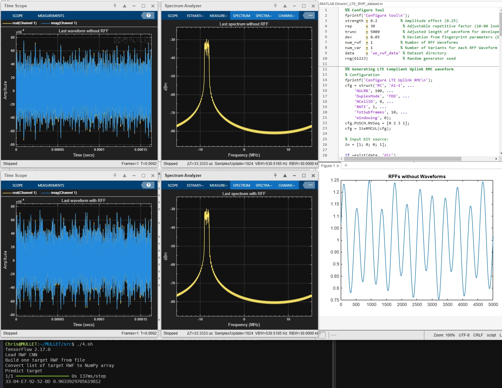Expand more options ellipsis in top Spectrum Analyzer

[310, 15]
